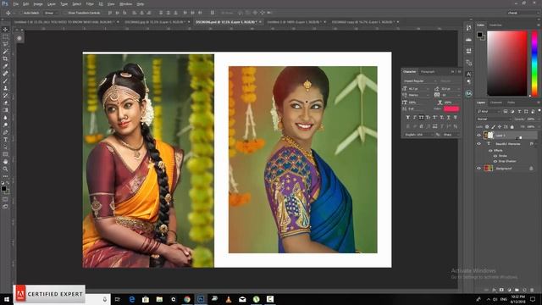542x305 pixels.
Task: Toggle visibility of layer Effects
Action: (x=490, y=151)
